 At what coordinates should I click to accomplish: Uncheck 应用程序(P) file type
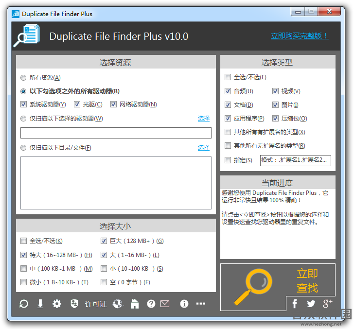(228, 118)
